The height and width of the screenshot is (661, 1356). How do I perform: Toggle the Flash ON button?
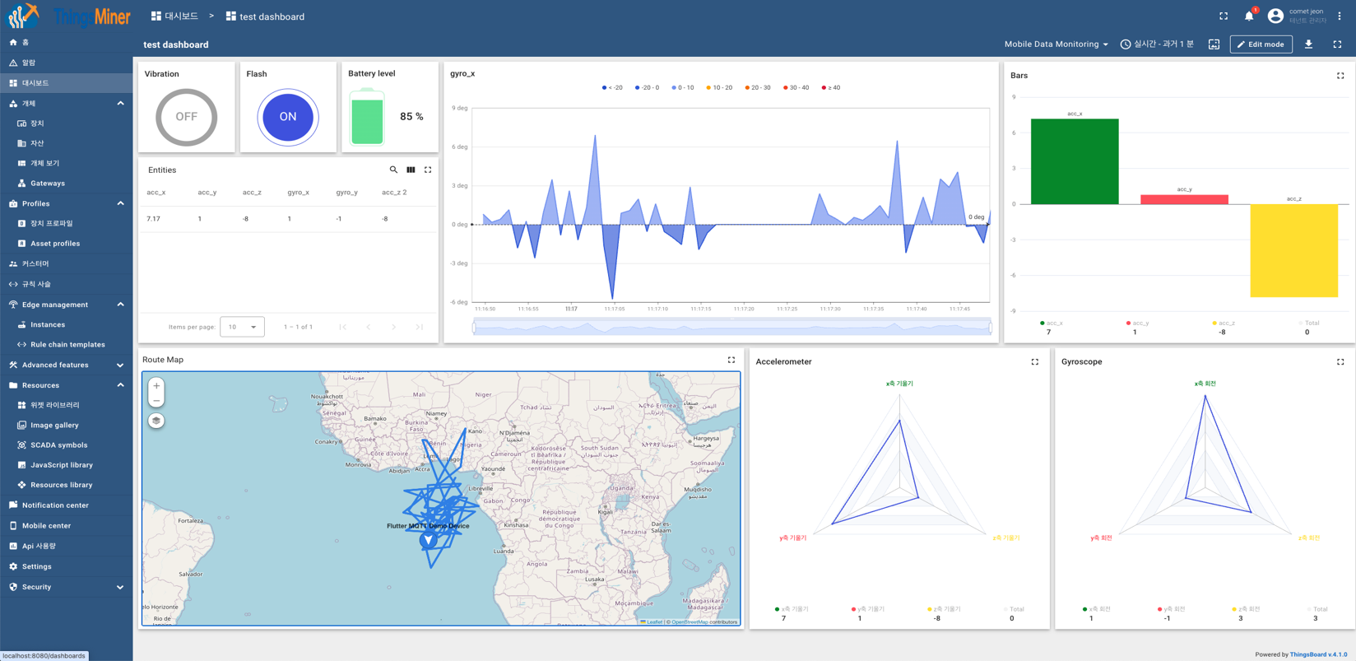coord(287,117)
